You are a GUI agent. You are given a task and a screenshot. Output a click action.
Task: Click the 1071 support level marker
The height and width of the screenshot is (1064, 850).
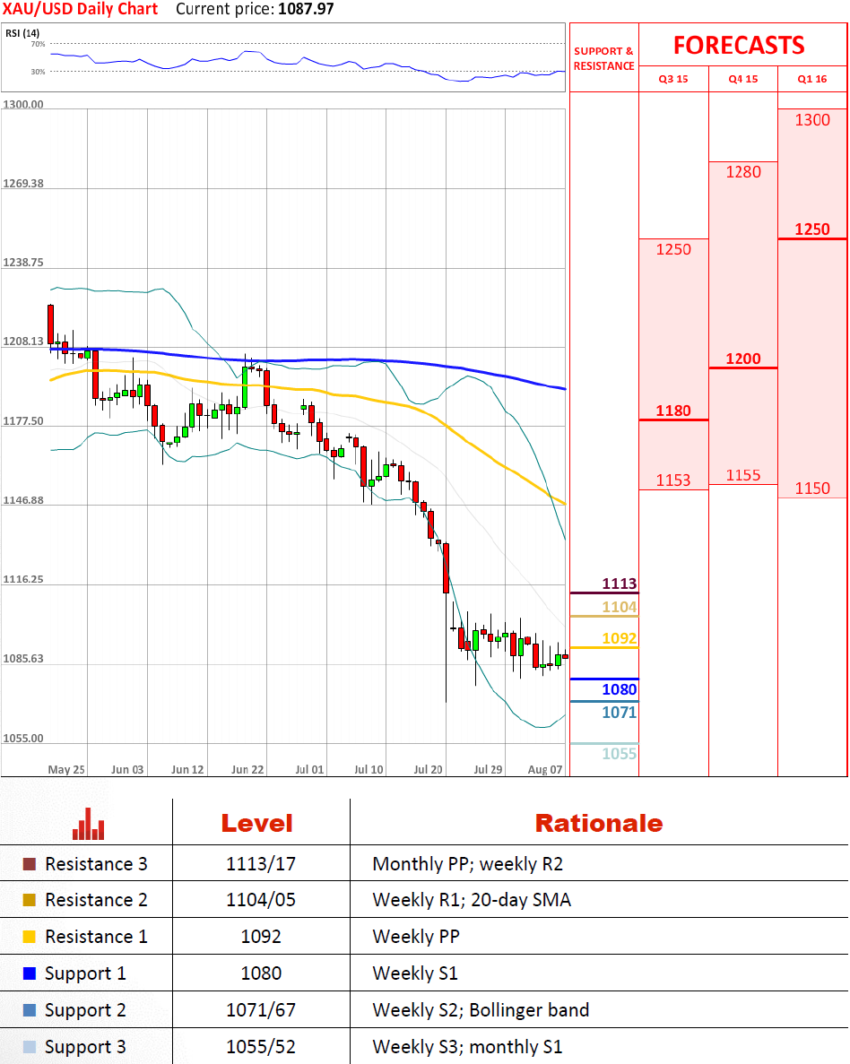tap(620, 713)
